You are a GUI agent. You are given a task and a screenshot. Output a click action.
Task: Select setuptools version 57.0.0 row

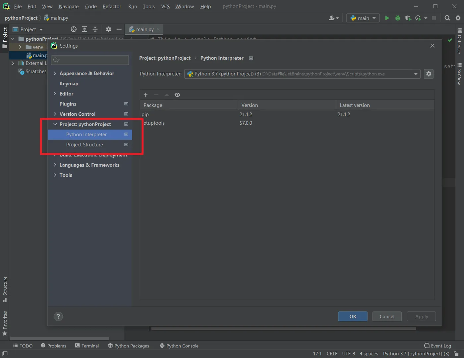coord(287,123)
